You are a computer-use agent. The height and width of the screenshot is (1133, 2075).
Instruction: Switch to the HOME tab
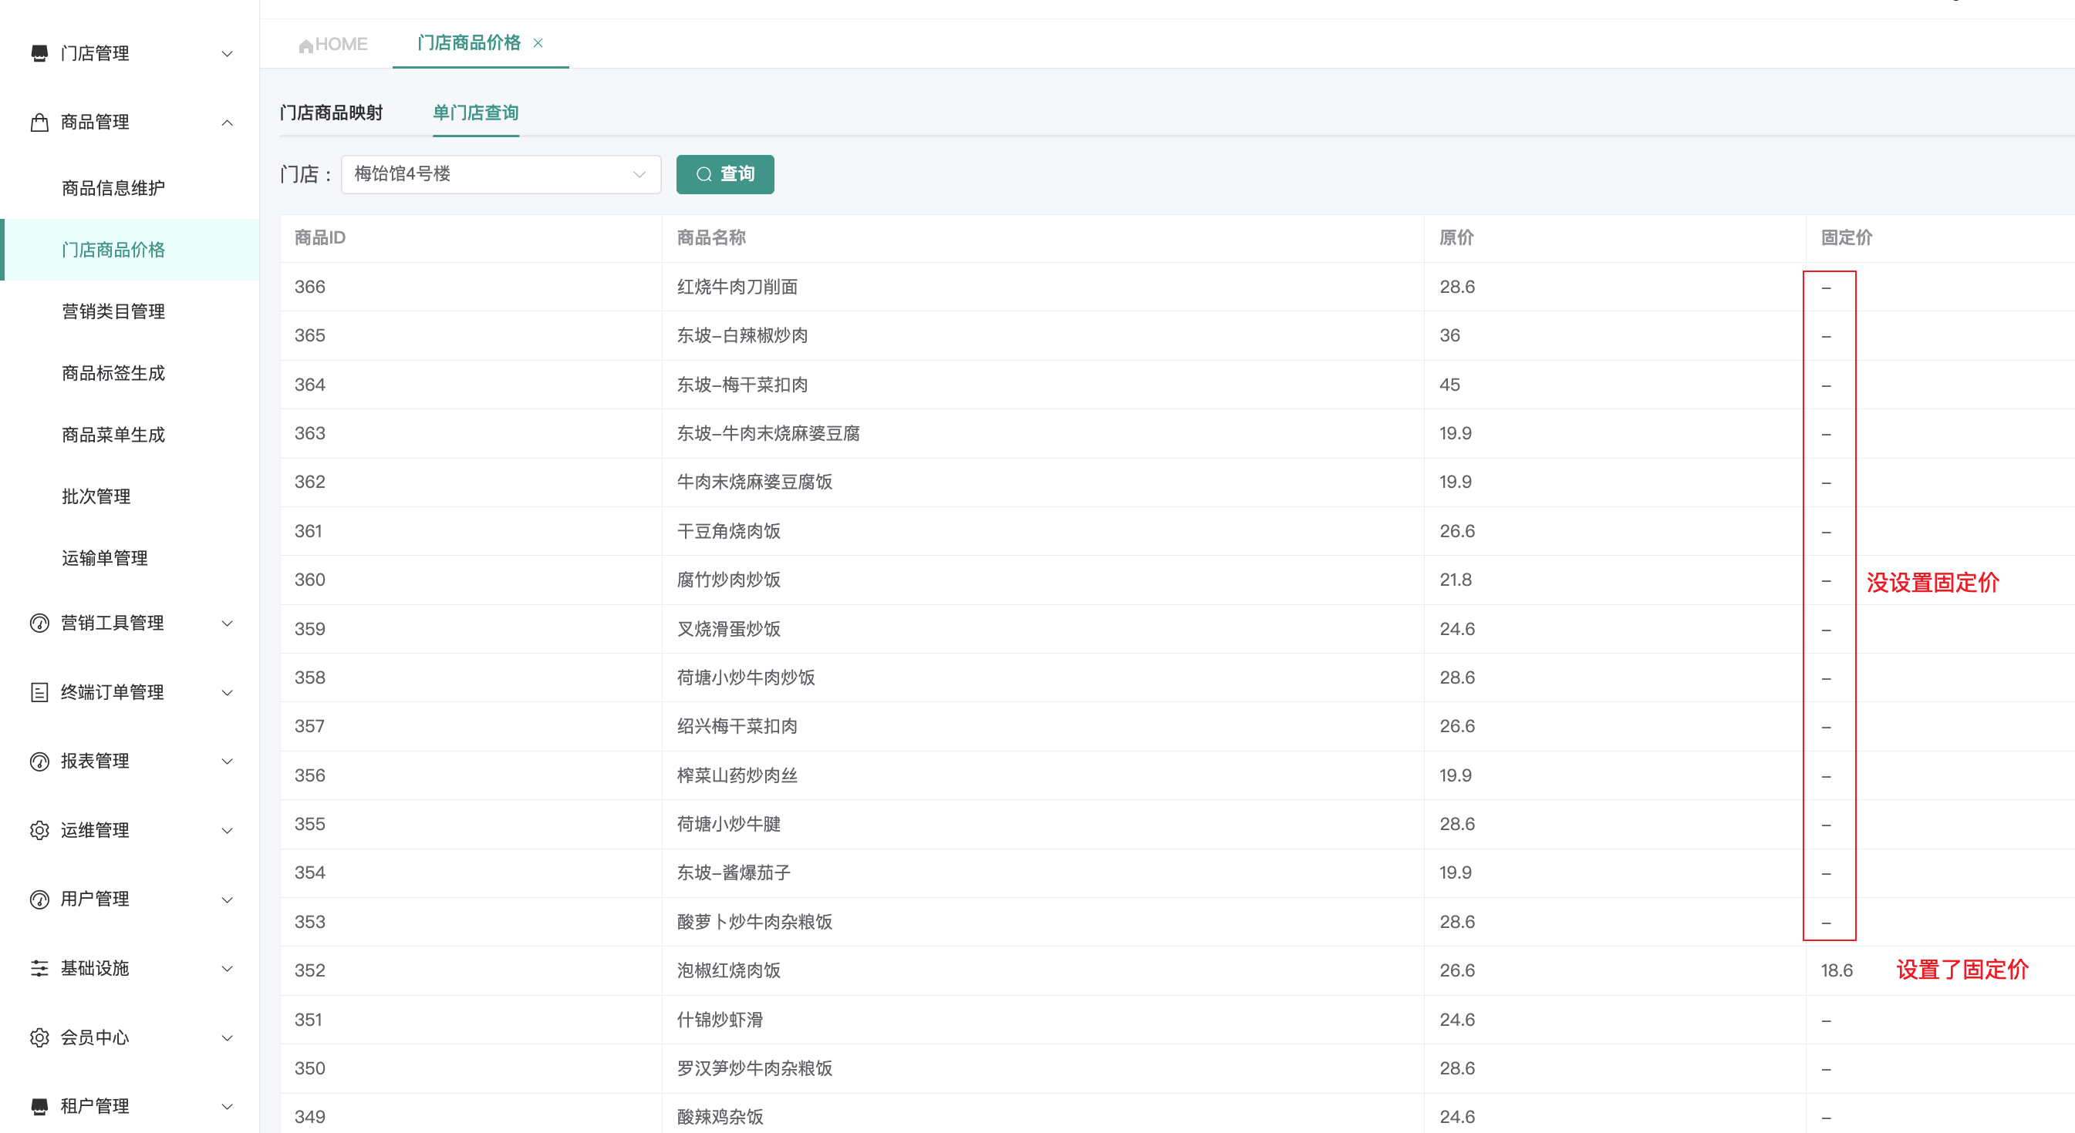[332, 44]
